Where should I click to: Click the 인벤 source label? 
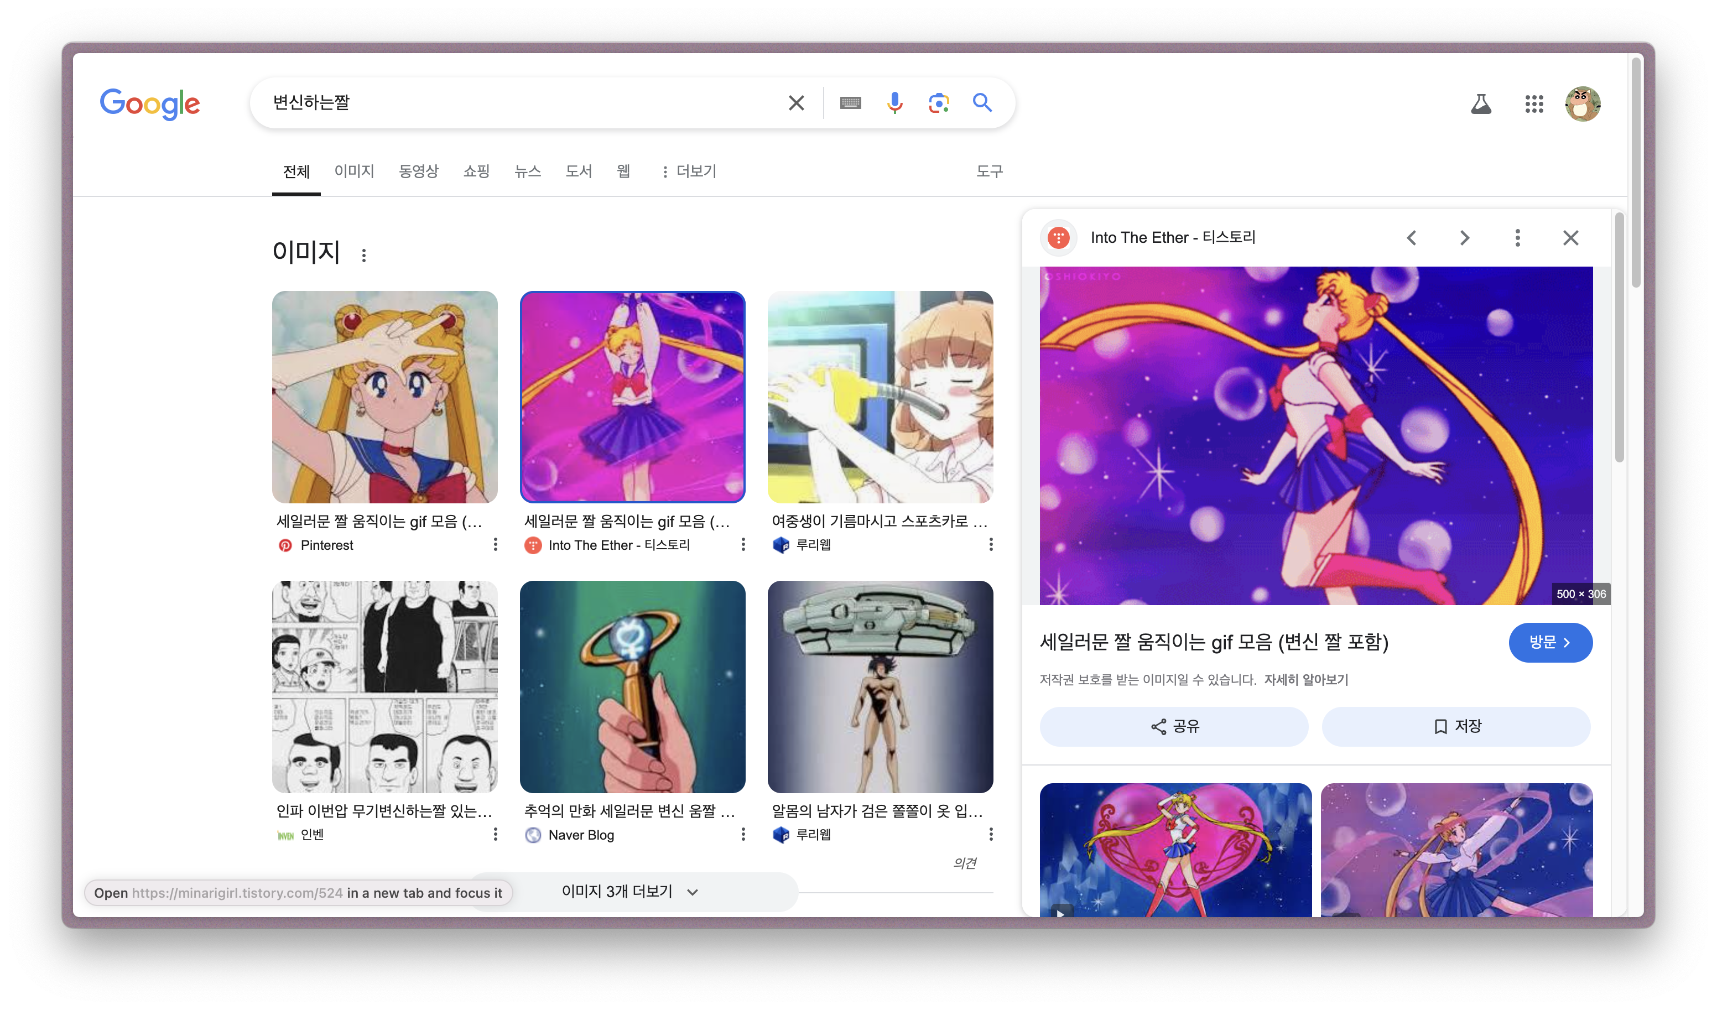click(x=312, y=835)
